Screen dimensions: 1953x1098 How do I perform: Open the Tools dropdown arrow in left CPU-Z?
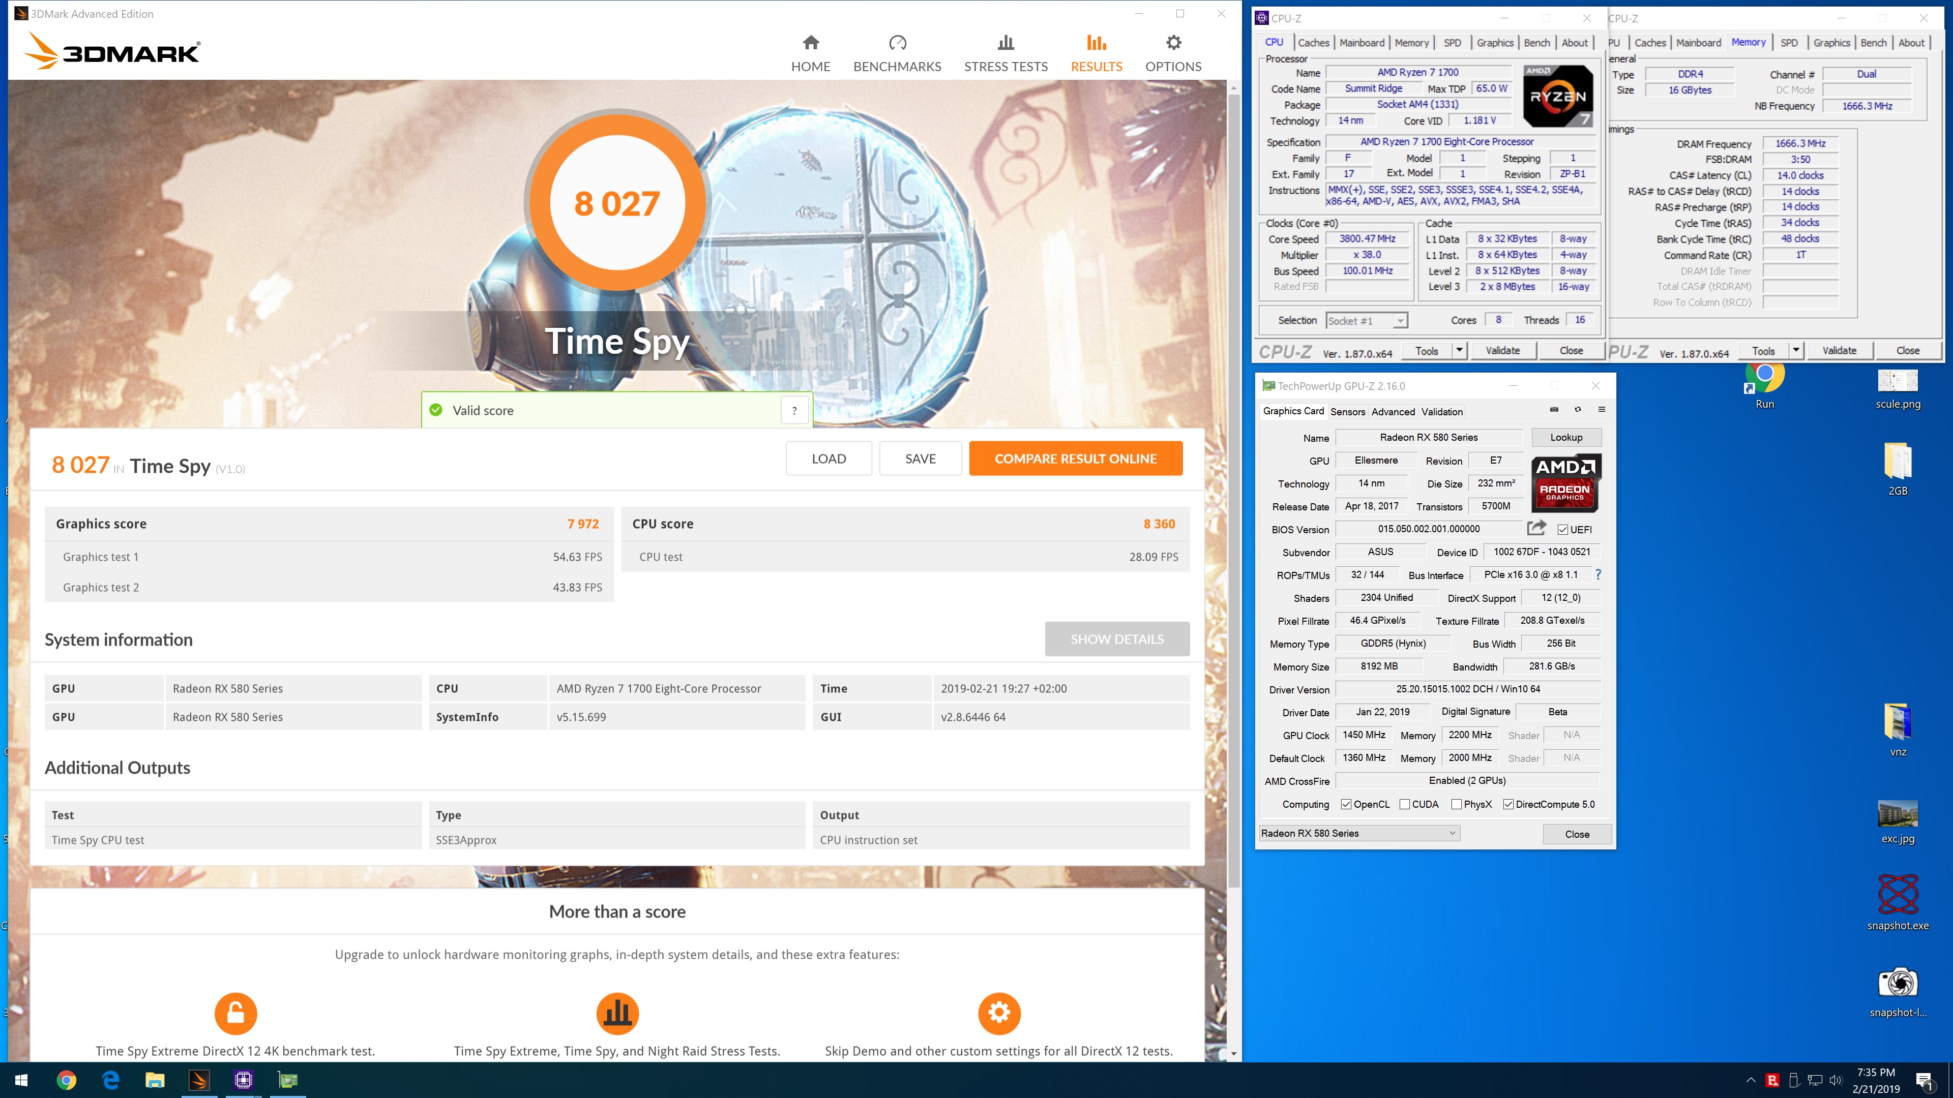(x=1459, y=350)
